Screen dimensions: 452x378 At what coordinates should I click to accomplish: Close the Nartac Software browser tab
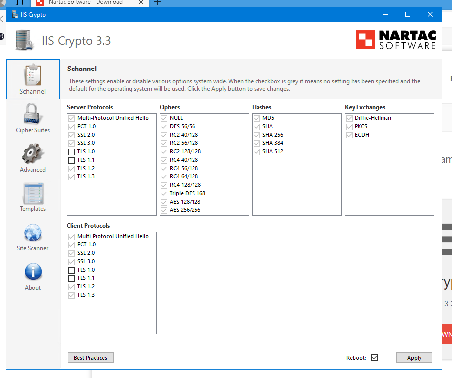coord(141,2)
